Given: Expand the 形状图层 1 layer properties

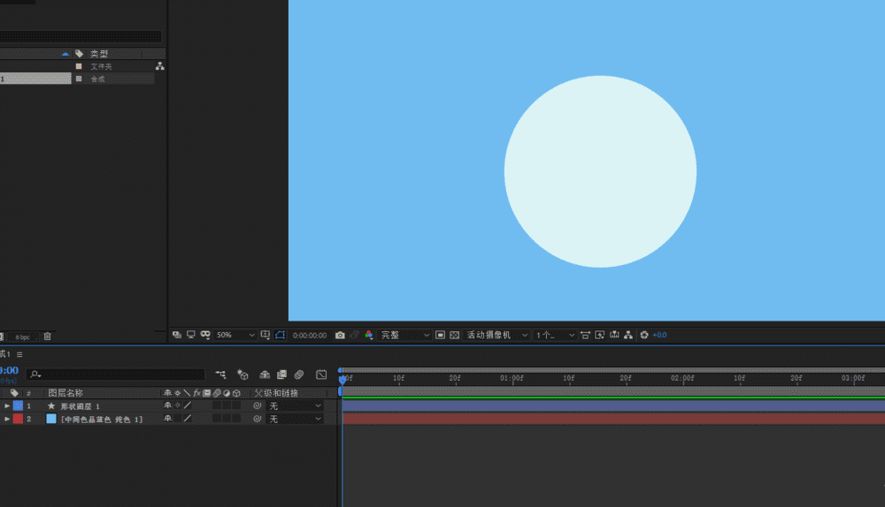Looking at the screenshot, I should 7,406.
